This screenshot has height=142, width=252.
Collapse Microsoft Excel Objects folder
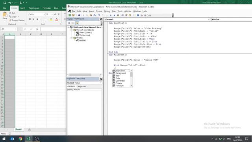click(x=72, y=30)
